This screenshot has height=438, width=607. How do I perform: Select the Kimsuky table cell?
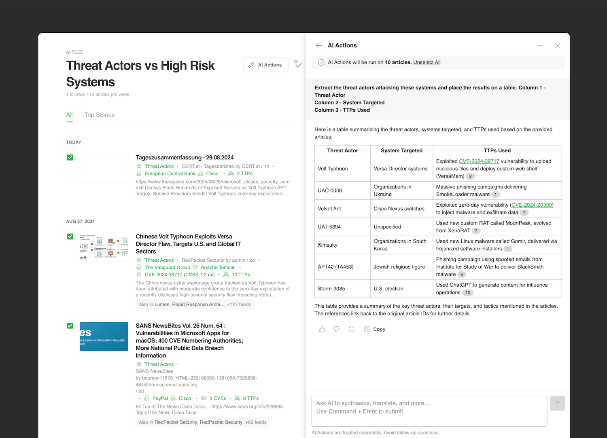(x=342, y=245)
